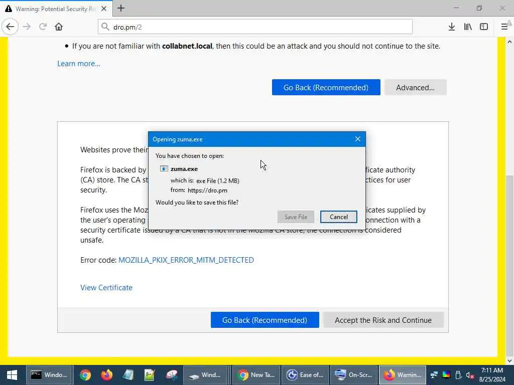Launch the pinned Firefox icon in taskbar

(106, 375)
